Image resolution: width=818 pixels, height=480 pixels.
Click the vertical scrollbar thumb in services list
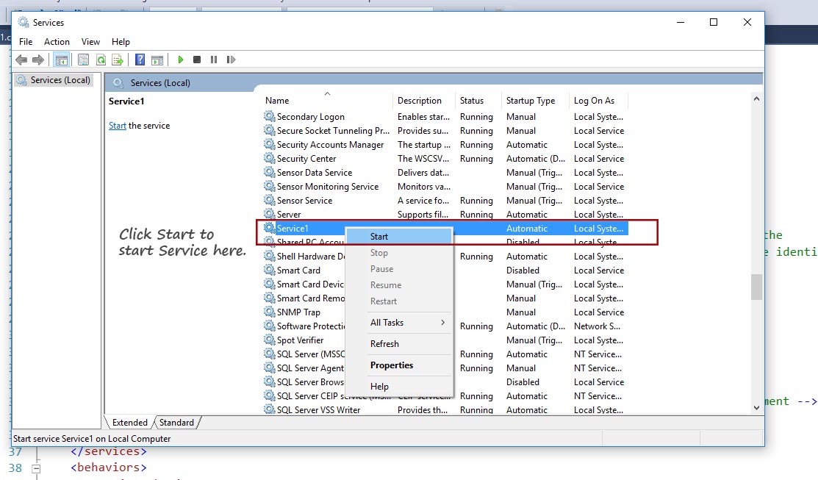coord(756,287)
